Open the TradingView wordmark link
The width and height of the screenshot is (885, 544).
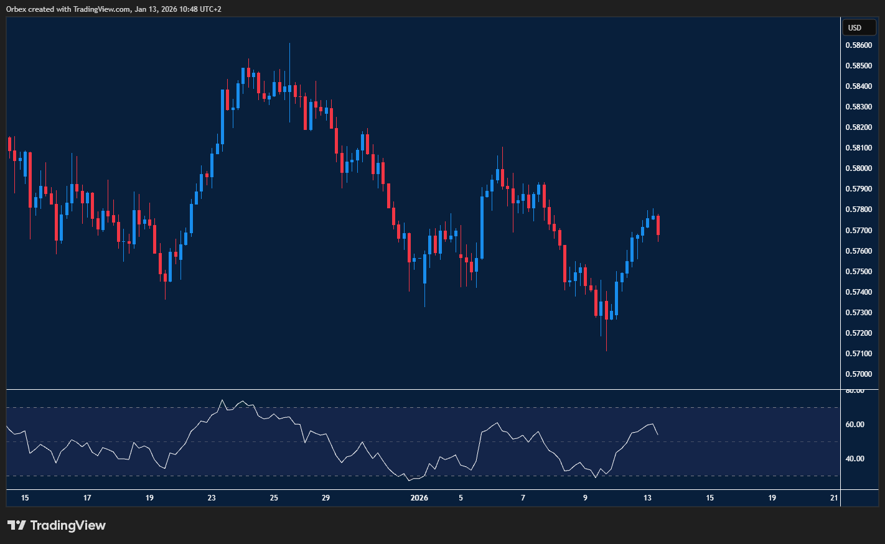[x=68, y=525]
